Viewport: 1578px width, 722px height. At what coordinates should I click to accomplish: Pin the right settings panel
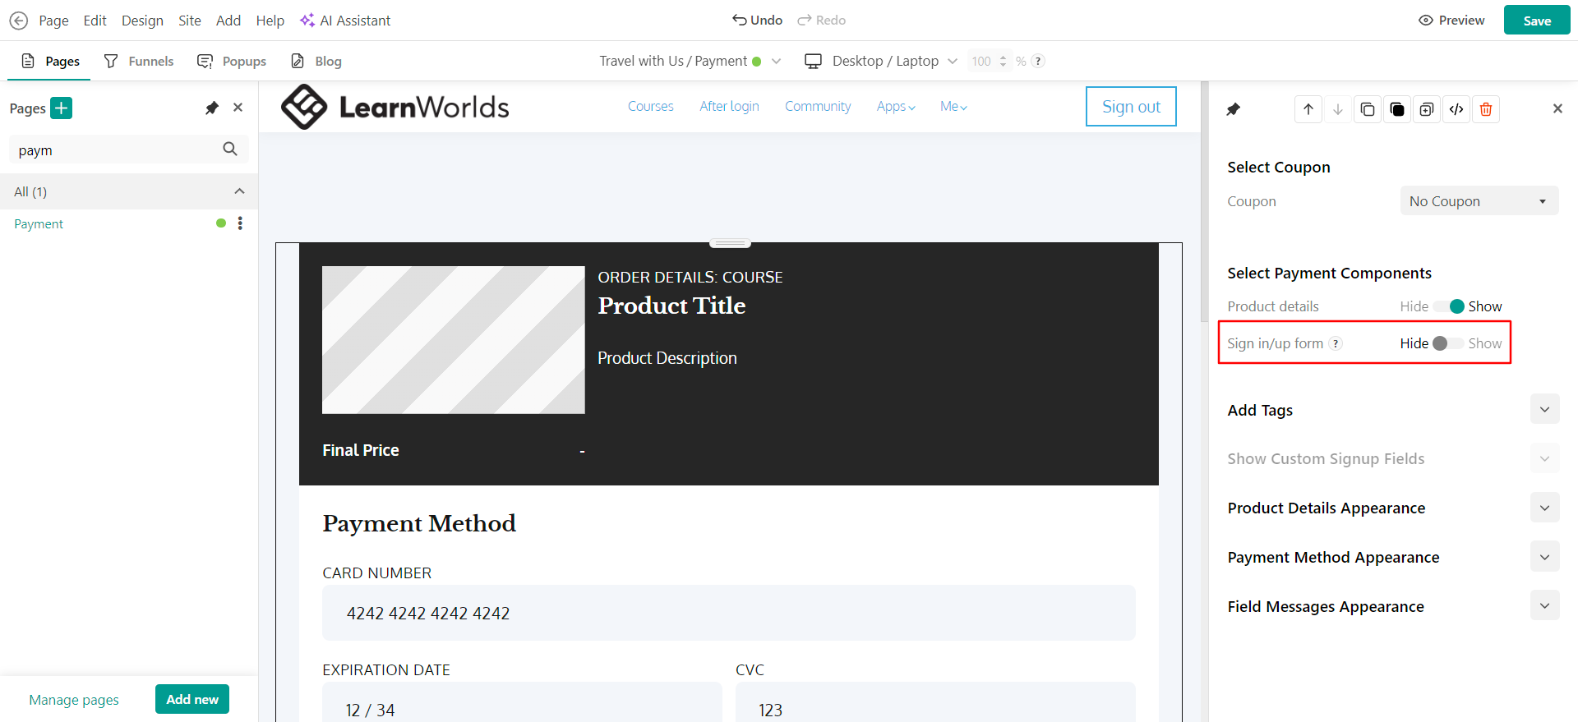(x=1234, y=109)
